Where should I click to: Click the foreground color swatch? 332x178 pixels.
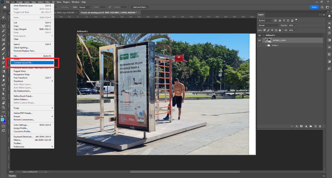[x=2, y=120]
